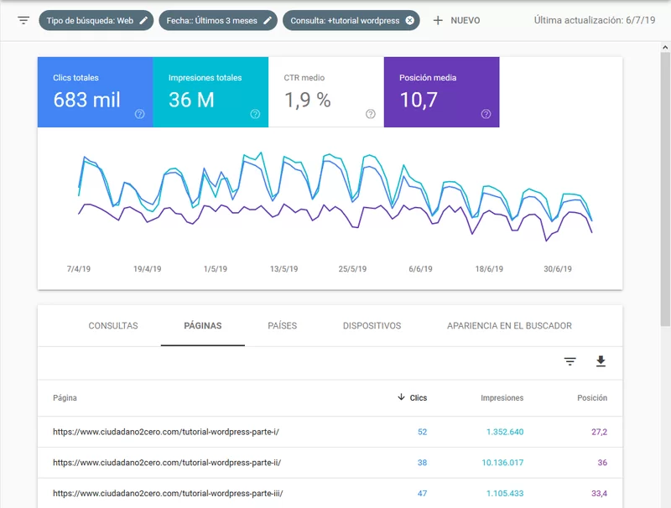The image size is (671, 508).
Task: Click the 27,2 position value
Action: (x=599, y=432)
